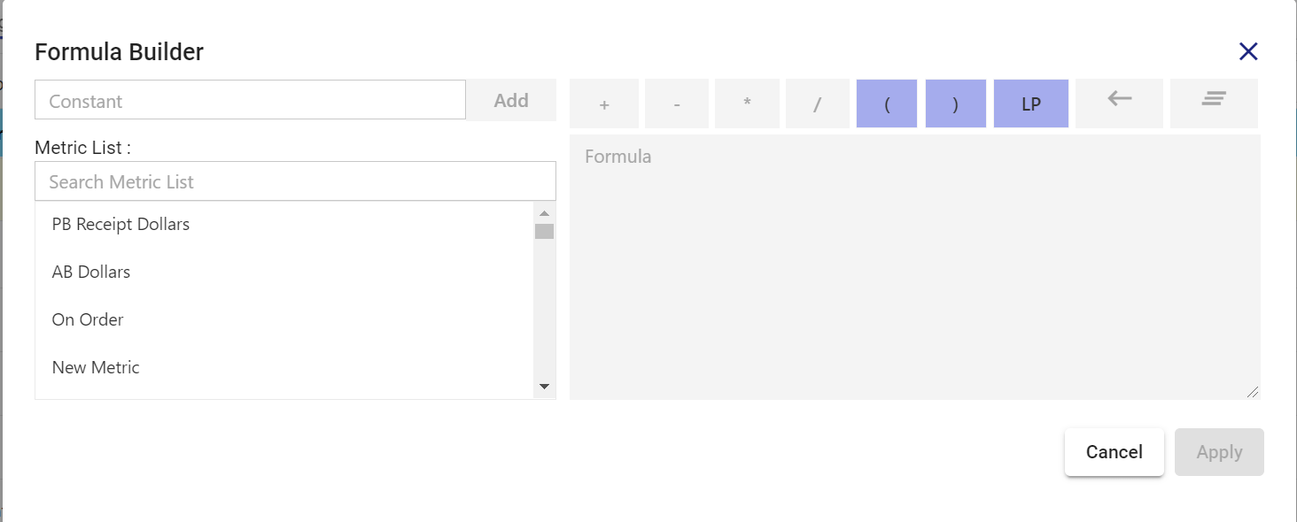Click the multiplication operator button
Image resolution: width=1297 pixels, height=522 pixels.
[x=746, y=104]
